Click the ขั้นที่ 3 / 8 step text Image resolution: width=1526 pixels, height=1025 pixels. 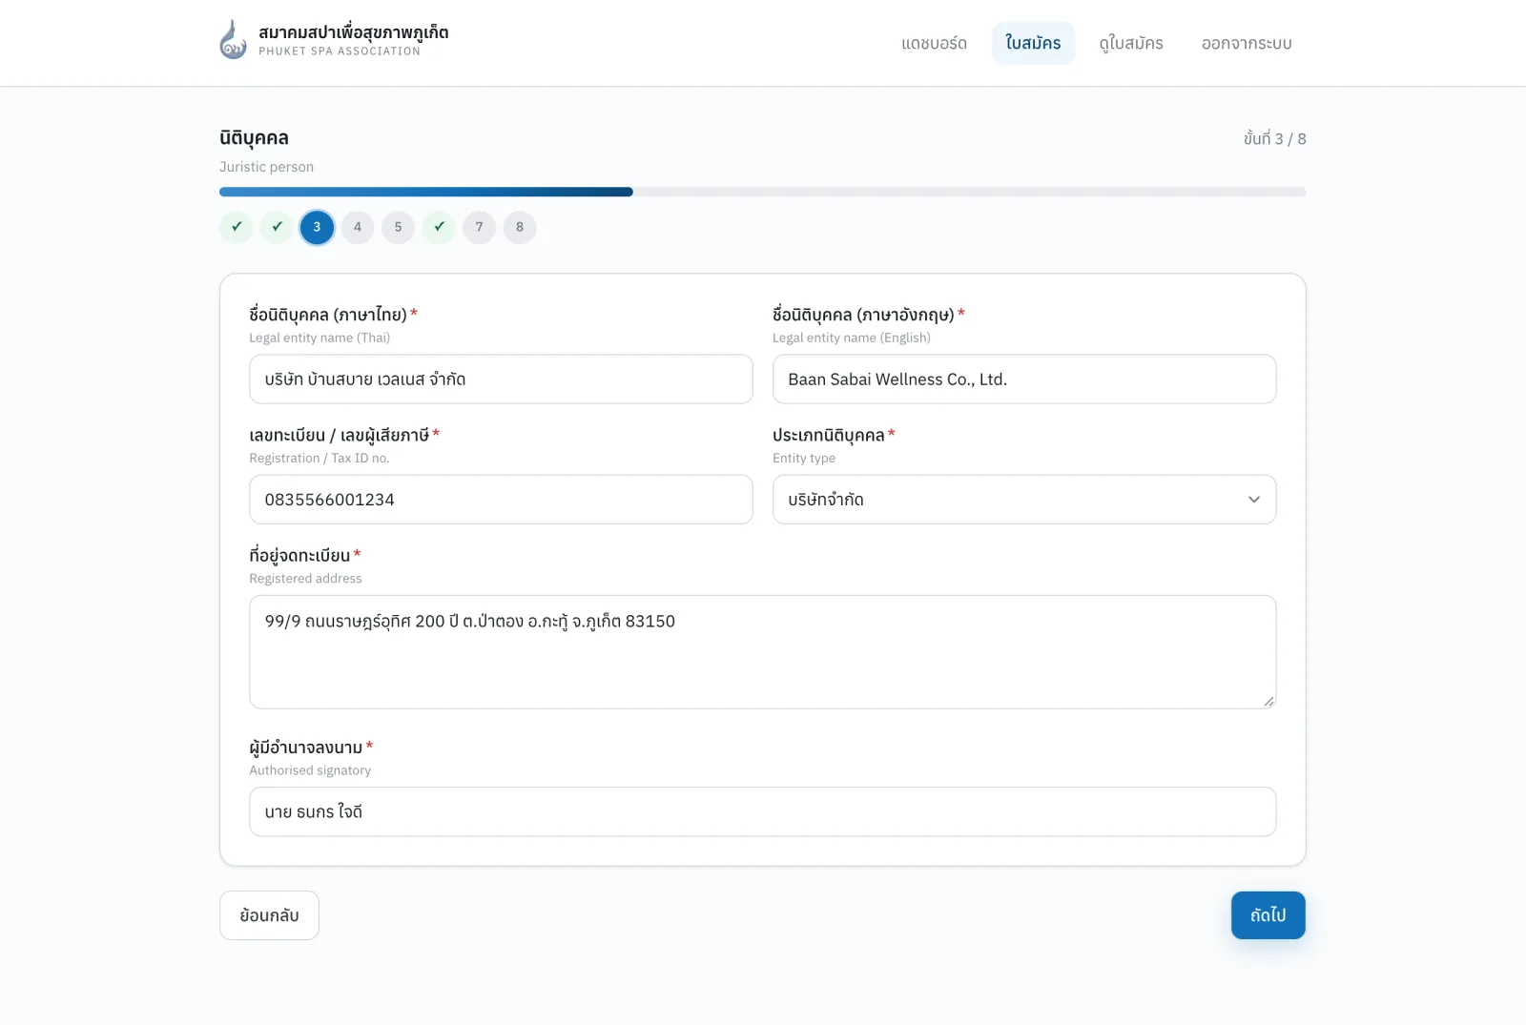pyautogui.click(x=1274, y=138)
